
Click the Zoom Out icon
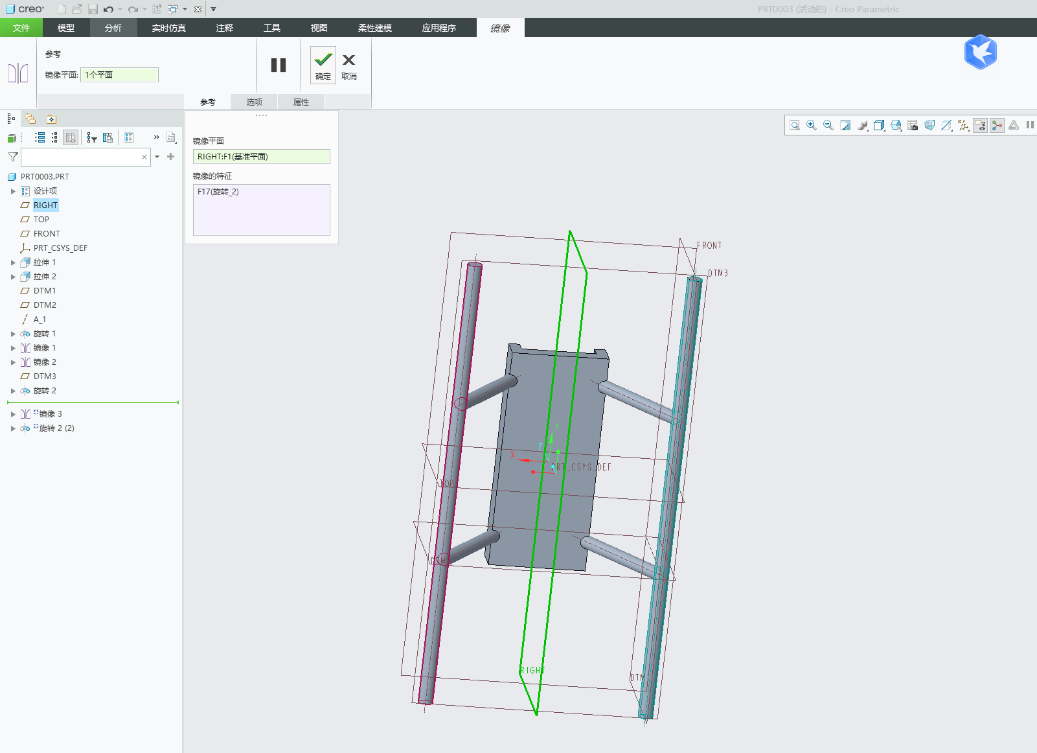tap(828, 125)
